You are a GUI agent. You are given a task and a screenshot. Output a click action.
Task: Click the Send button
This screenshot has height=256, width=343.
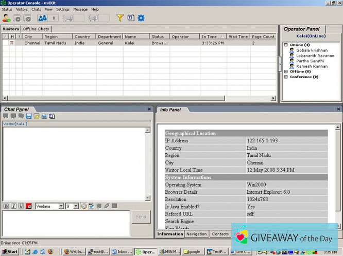coord(141,217)
